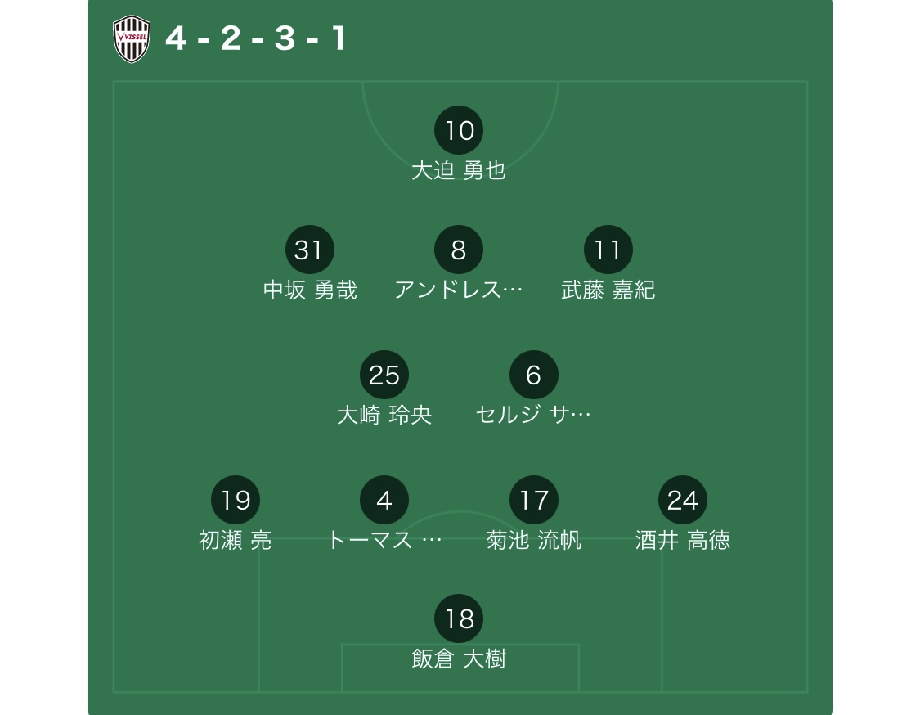Select the number 19 player badge
920x715 pixels.
point(236,500)
